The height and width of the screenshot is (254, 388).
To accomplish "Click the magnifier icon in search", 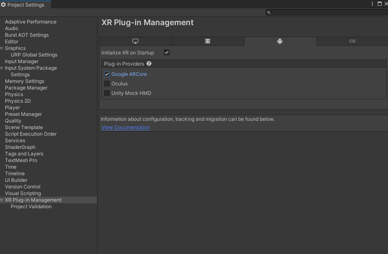I will 269,13.
